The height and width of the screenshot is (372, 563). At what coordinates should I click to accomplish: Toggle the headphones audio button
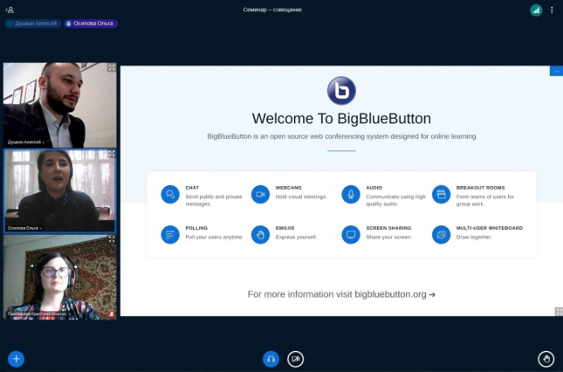(x=271, y=358)
